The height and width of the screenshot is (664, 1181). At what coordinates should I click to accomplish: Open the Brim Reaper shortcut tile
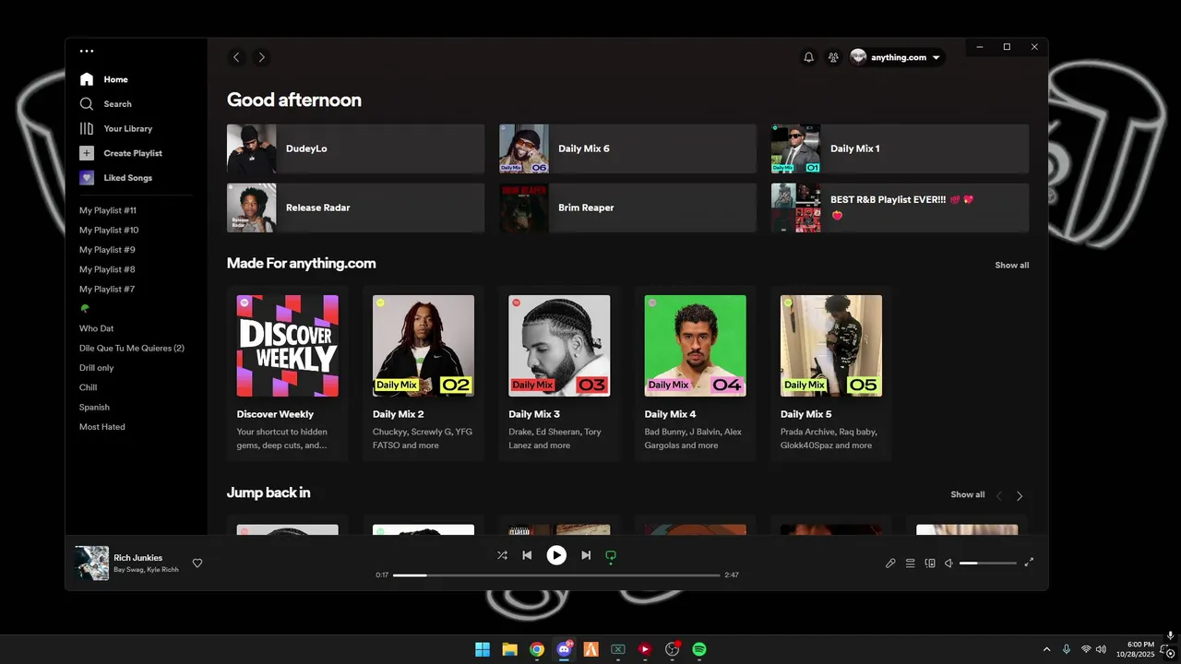627,207
